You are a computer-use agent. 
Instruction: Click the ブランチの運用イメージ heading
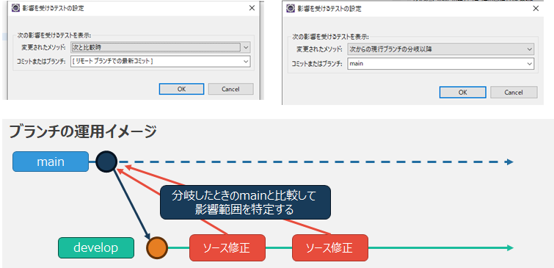point(82,132)
